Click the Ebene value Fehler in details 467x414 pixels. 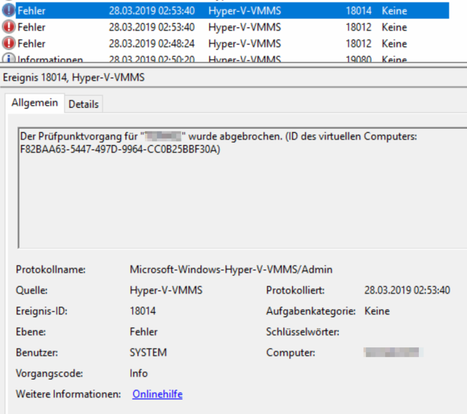143,332
